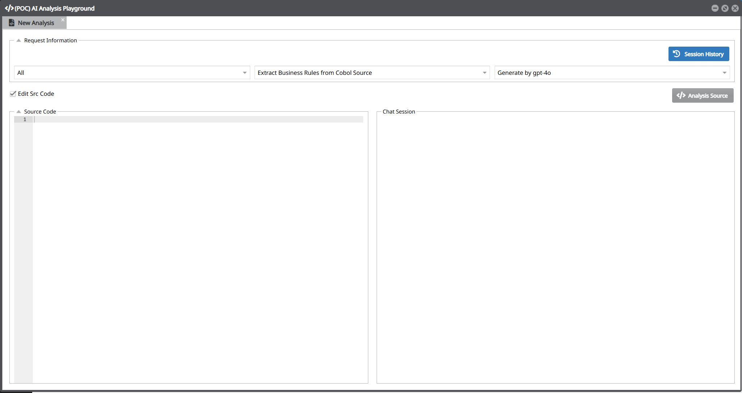Select the New Analysis tab
Image resolution: width=742 pixels, height=393 pixels.
[34, 23]
